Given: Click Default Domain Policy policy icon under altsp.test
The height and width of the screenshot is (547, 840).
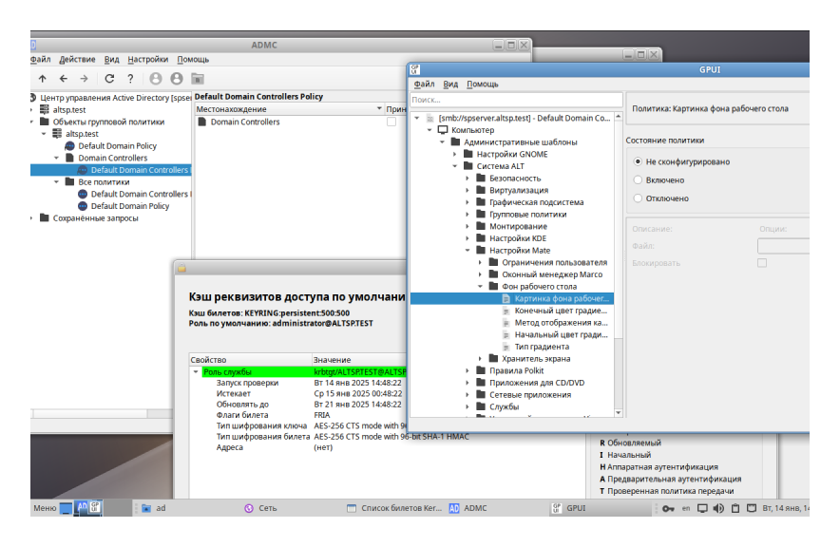Looking at the screenshot, I should point(69,145).
